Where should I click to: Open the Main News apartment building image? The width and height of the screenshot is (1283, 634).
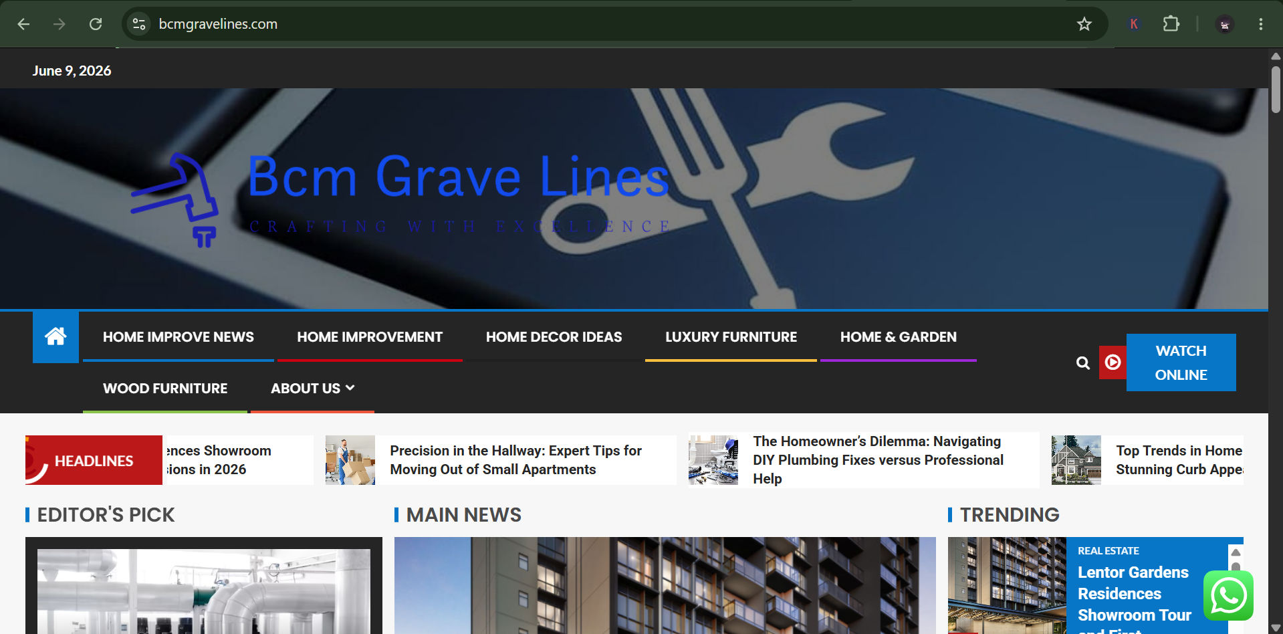[665, 585]
